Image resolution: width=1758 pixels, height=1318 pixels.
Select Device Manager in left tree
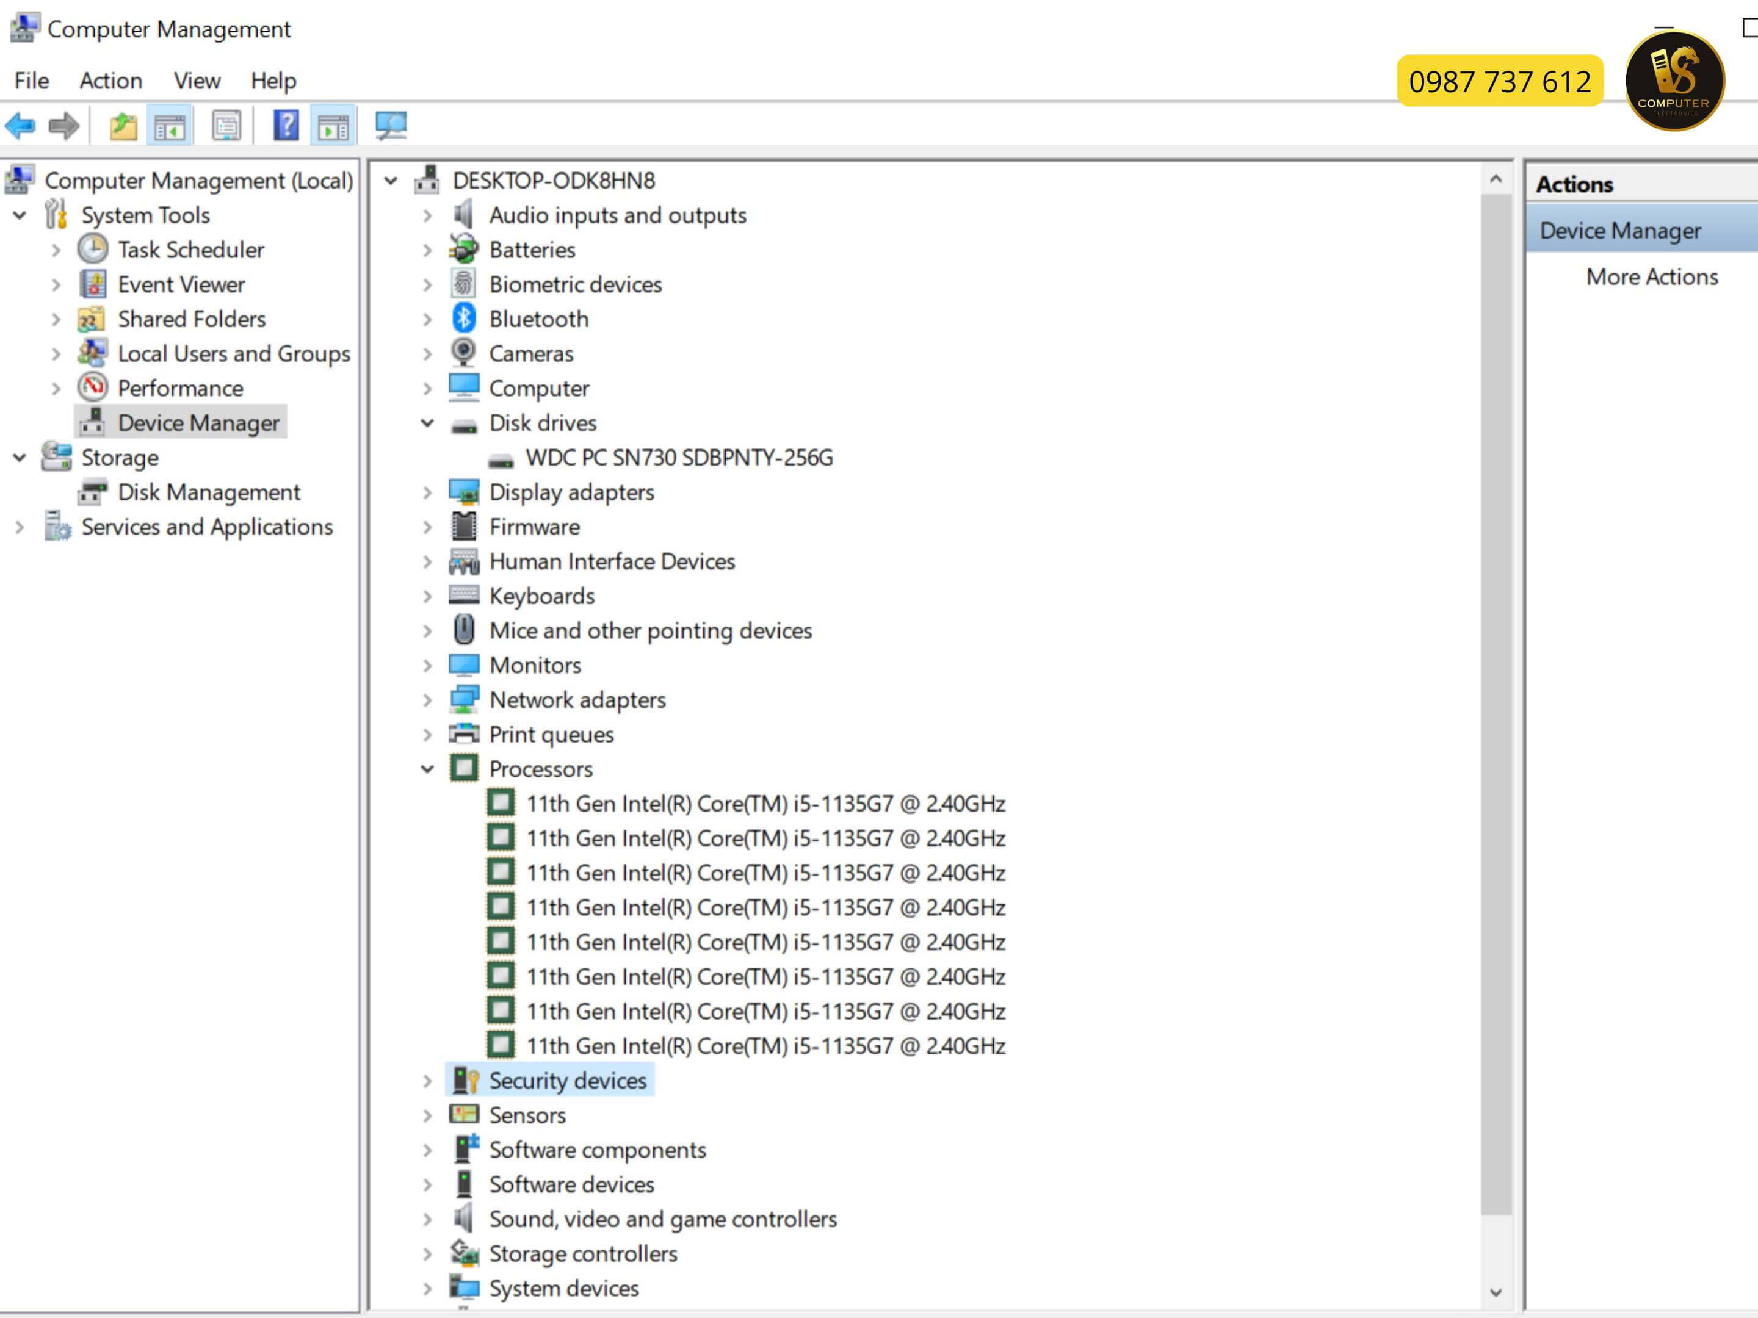click(198, 423)
